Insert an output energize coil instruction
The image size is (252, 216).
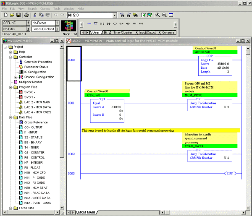point(115,23)
